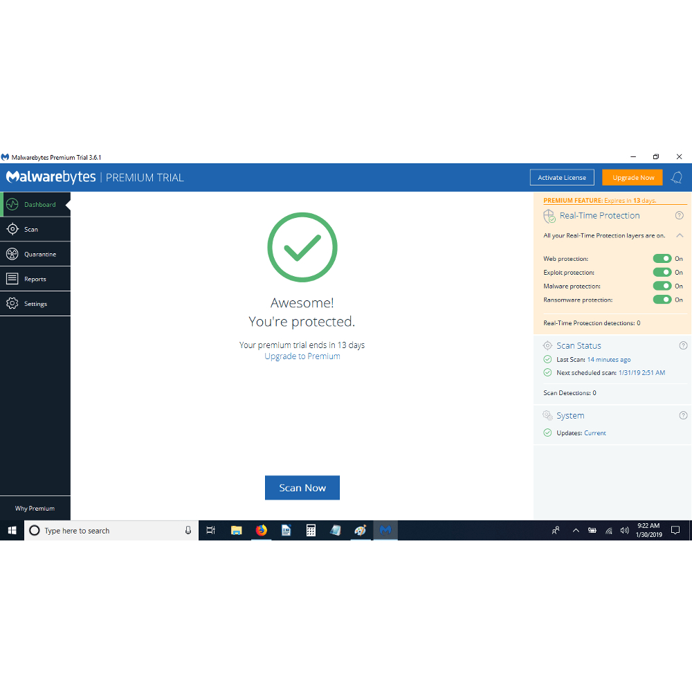Switch off Malware protection toggle
Viewport: 692px width, 692px height.
pyautogui.click(x=662, y=286)
